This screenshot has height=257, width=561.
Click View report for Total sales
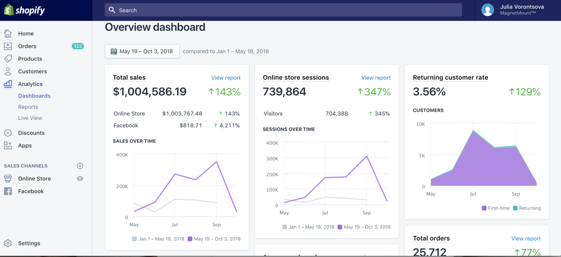coord(226,77)
